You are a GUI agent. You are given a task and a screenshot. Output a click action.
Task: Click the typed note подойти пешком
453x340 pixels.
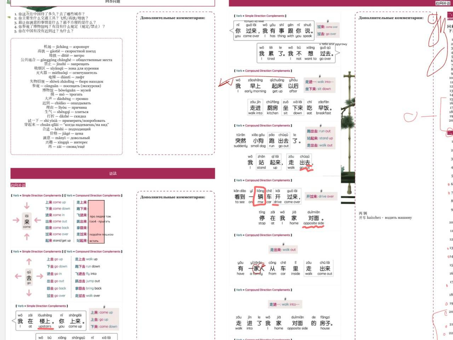click(x=101, y=234)
